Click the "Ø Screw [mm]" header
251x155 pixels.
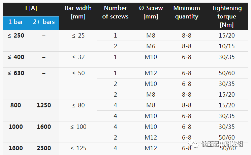pyautogui.click(x=151, y=12)
